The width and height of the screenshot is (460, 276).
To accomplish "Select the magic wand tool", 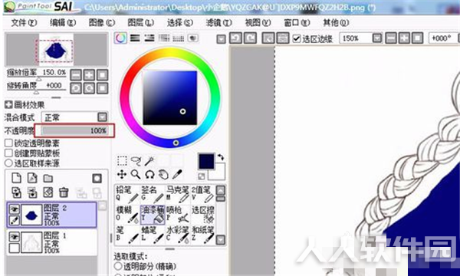I will (x=149, y=161).
